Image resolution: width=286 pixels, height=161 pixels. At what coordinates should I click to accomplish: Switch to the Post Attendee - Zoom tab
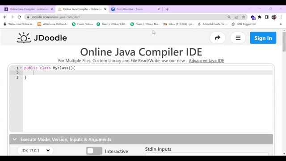click(135, 9)
